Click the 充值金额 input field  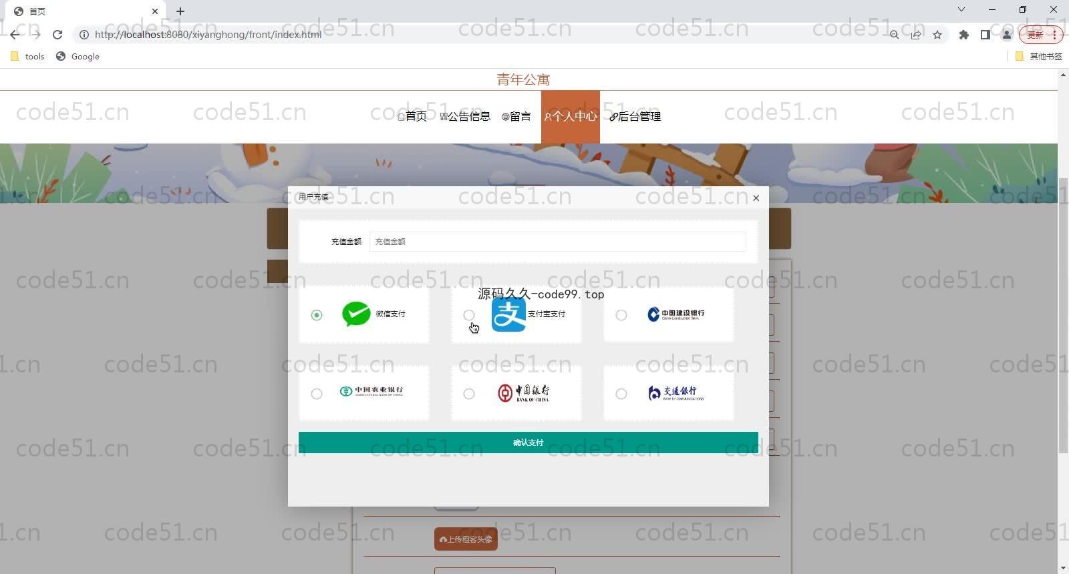point(557,242)
